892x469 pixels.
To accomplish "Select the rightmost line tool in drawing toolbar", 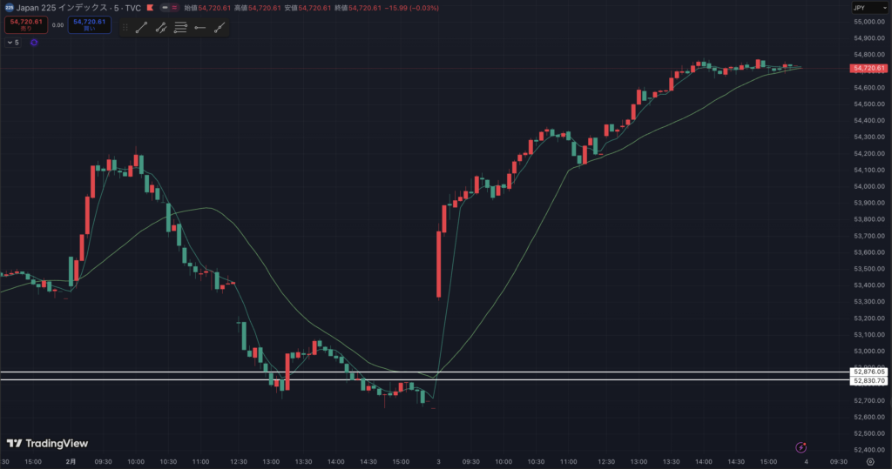I will (220, 28).
